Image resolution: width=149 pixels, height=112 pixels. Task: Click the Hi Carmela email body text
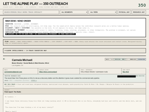point(10,97)
